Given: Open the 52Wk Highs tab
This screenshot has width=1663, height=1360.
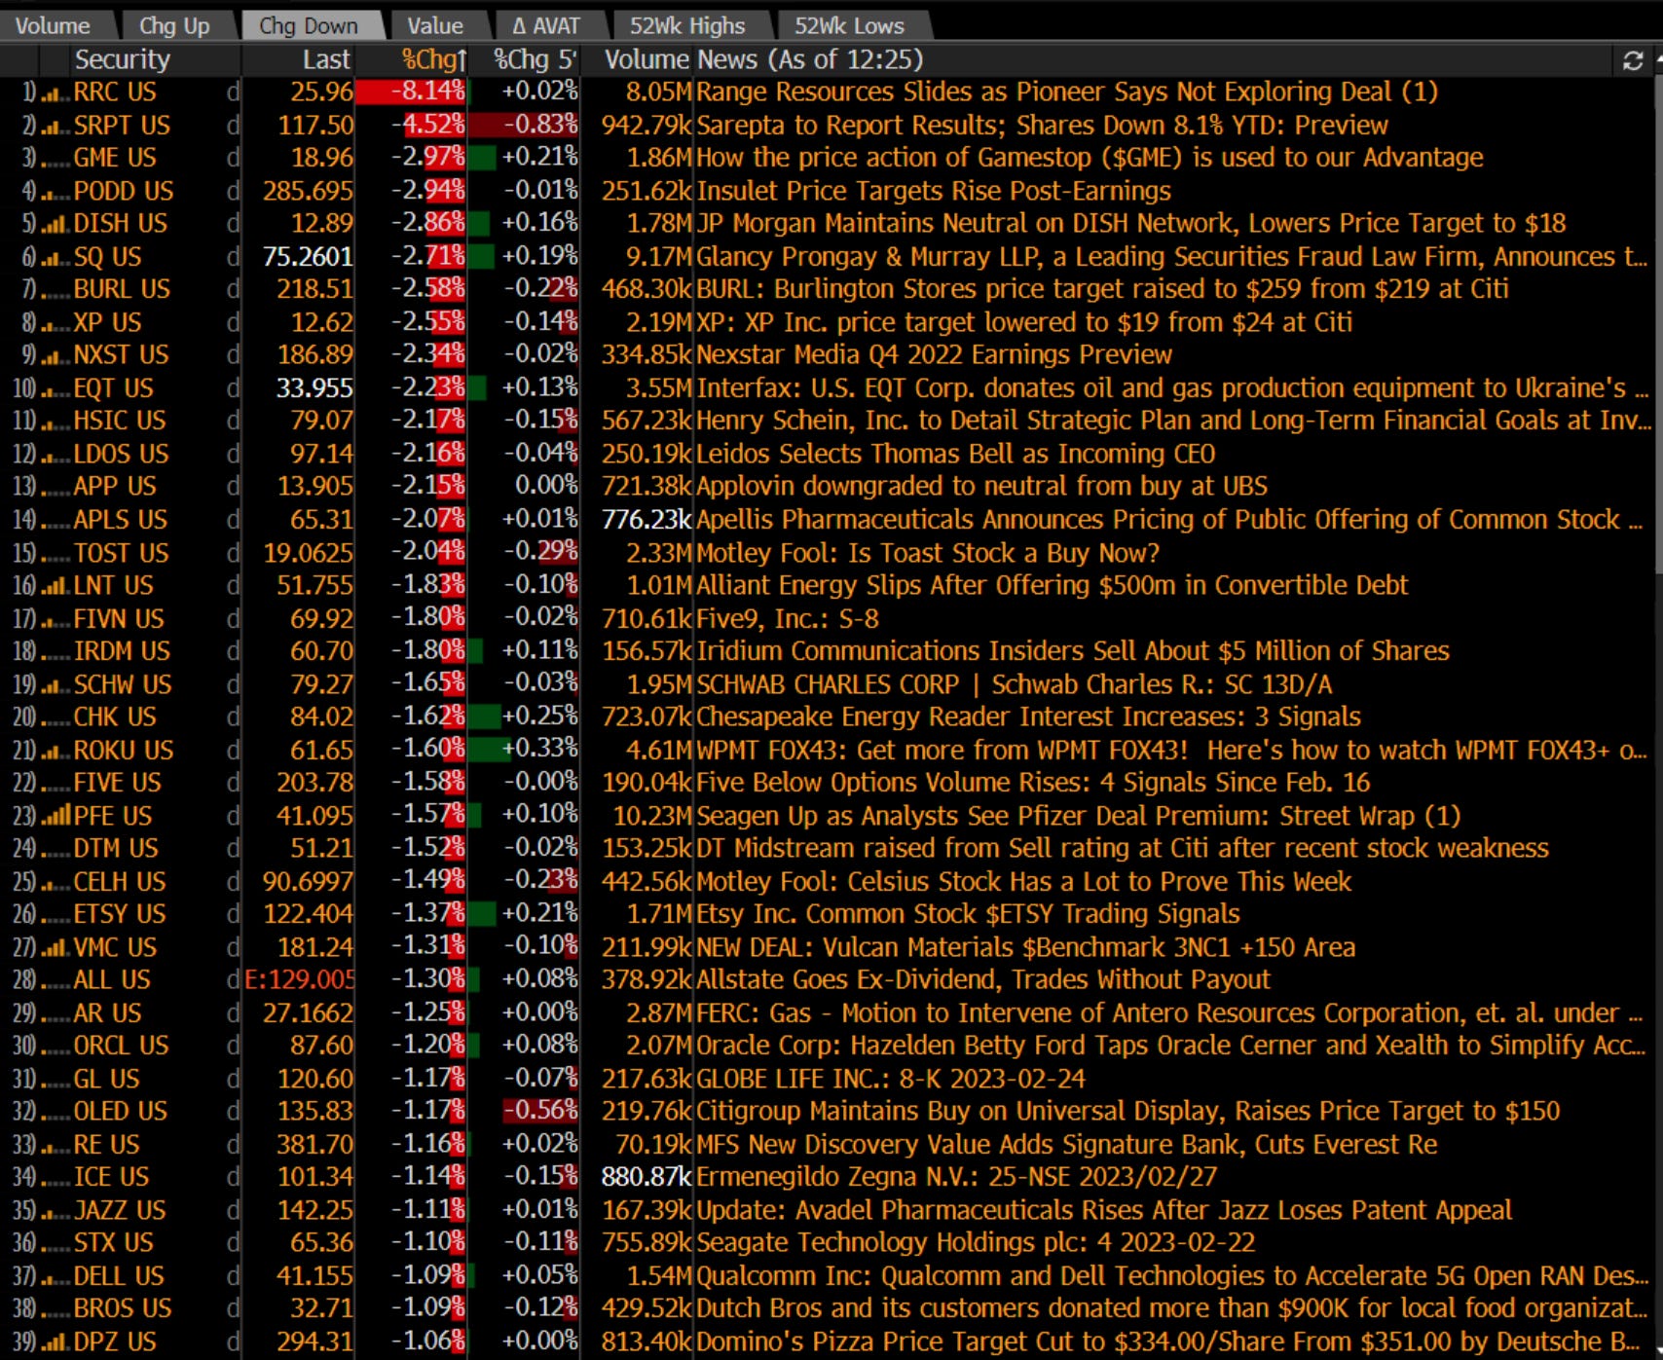Looking at the screenshot, I should pyautogui.click(x=686, y=25).
